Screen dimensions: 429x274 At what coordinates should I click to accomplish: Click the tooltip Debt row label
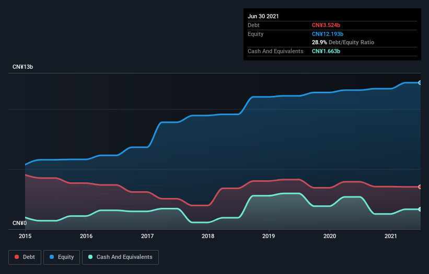pos(253,25)
